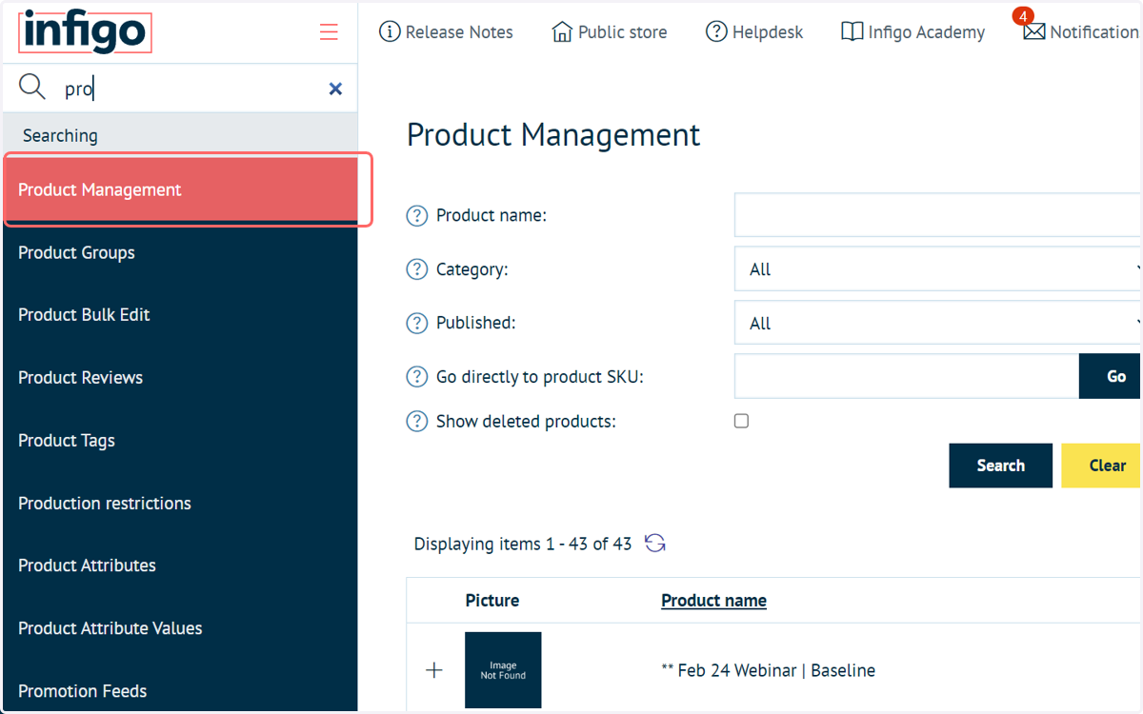This screenshot has height=714, width=1143.
Task: Click the Go button
Action: click(x=1111, y=376)
